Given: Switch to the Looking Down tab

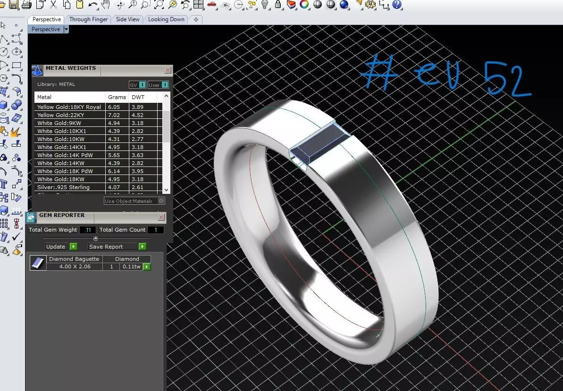Looking at the screenshot, I should tap(166, 19).
